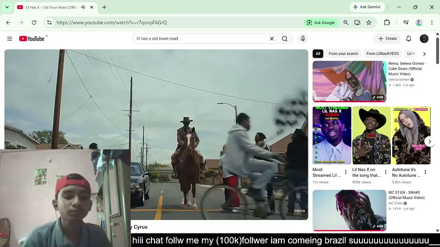This screenshot has height=247, width=440.
Task: Open the Most Streamed Lil short title
Action: [327, 173]
